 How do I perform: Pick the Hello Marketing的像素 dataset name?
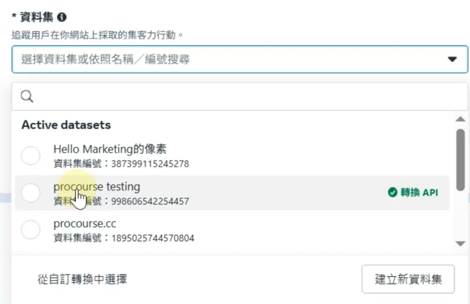pyautogui.click(x=110, y=149)
